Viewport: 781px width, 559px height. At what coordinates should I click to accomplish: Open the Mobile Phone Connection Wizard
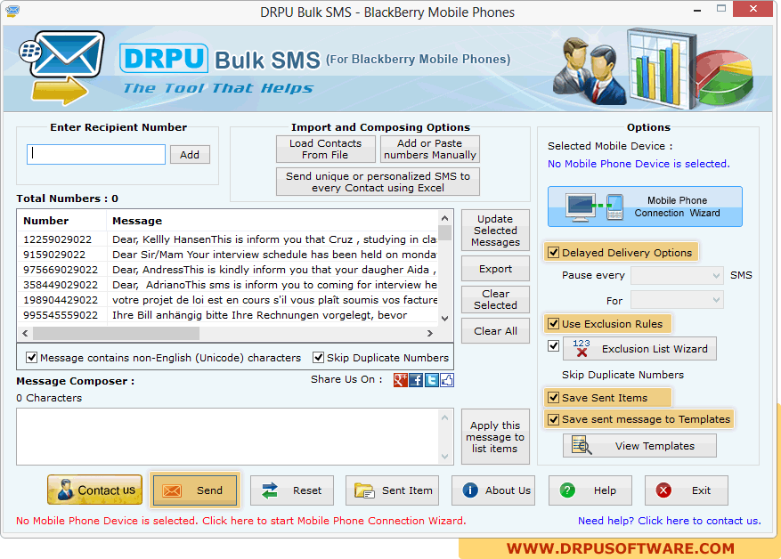[644, 207]
